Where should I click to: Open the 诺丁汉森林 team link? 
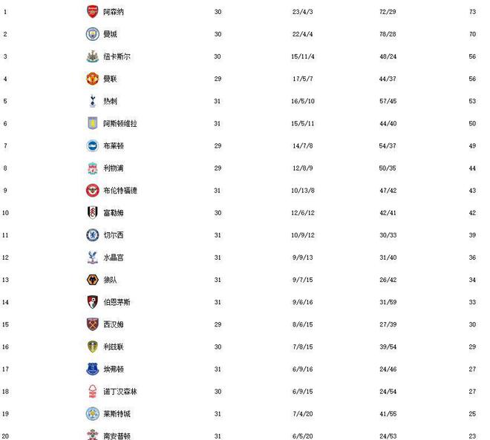(x=118, y=391)
